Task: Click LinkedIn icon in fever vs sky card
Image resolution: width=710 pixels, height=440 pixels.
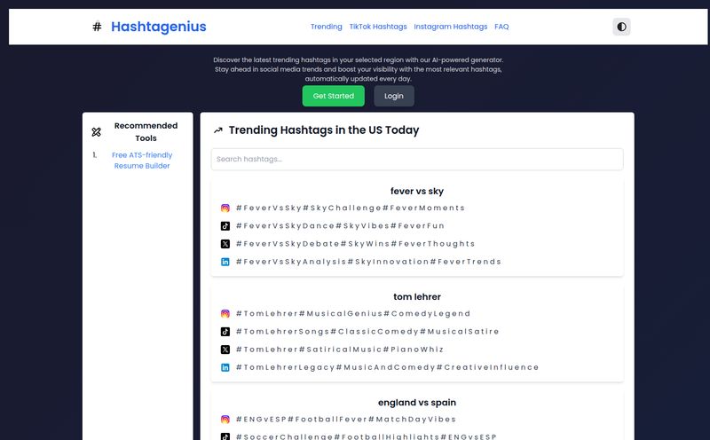Action: [225, 262]
